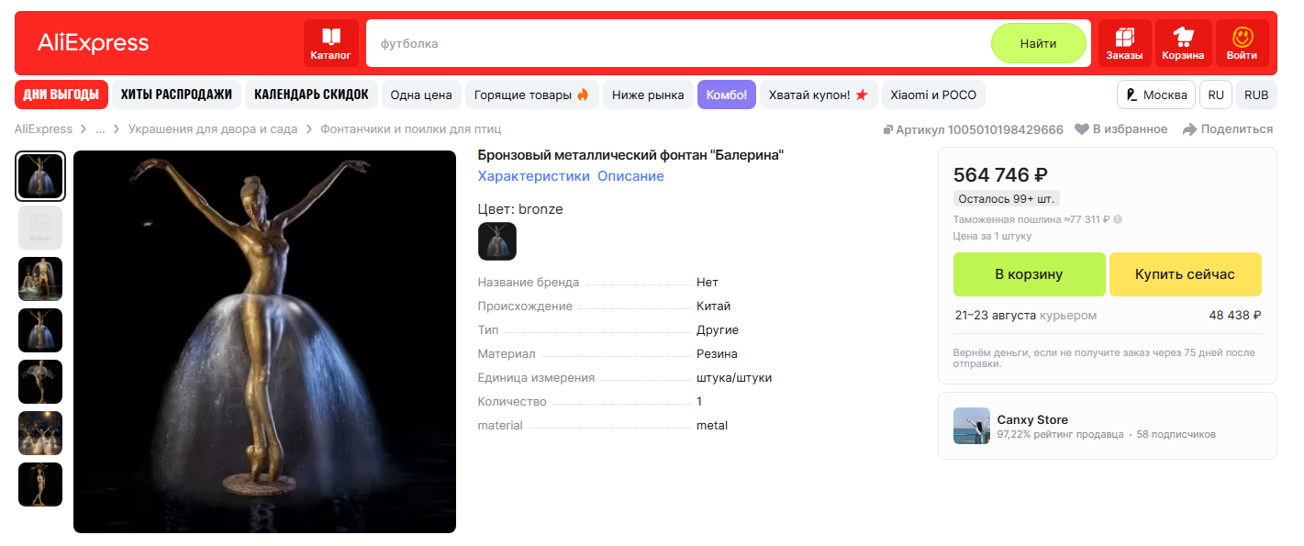
Task: Select the last product thumbnail image
Action: (40, 485)
